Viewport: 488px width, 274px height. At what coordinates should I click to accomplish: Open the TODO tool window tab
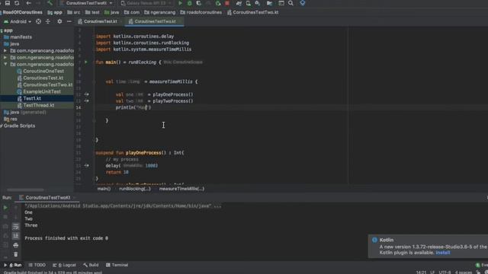coord(37,265)
